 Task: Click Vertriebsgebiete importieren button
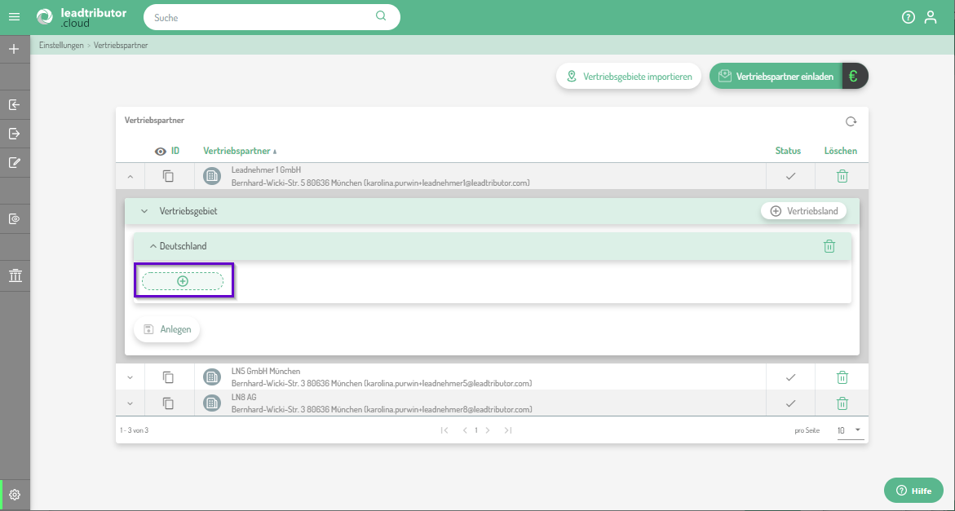coord(629,77)
